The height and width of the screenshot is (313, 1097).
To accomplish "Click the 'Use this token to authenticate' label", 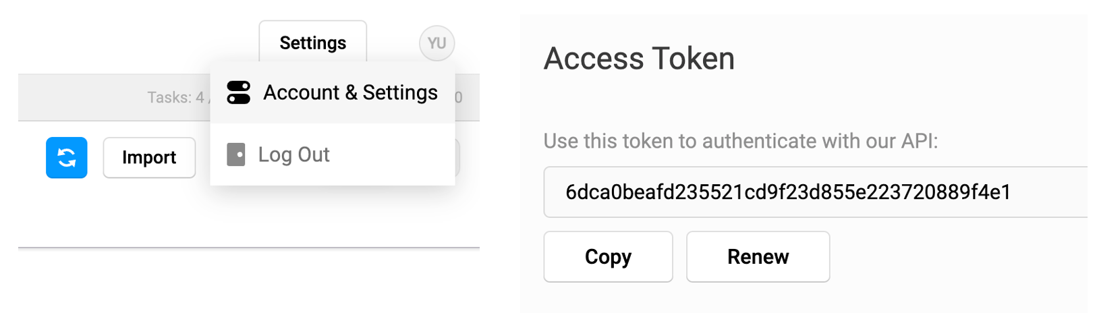I will (x=740, y=141).
